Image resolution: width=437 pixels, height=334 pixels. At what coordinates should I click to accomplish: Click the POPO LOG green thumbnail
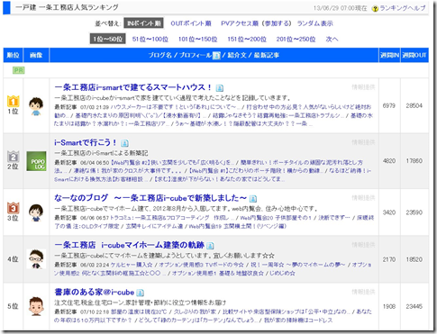(x=36, y=161)
